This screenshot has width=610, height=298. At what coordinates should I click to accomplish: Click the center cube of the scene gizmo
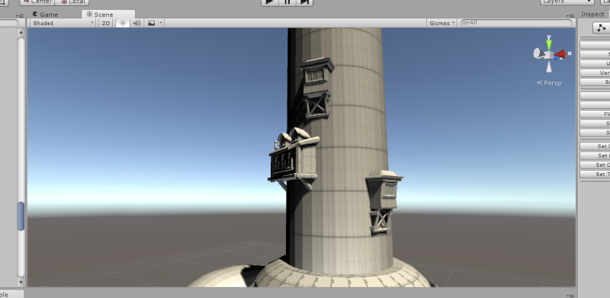click(549, 55)
